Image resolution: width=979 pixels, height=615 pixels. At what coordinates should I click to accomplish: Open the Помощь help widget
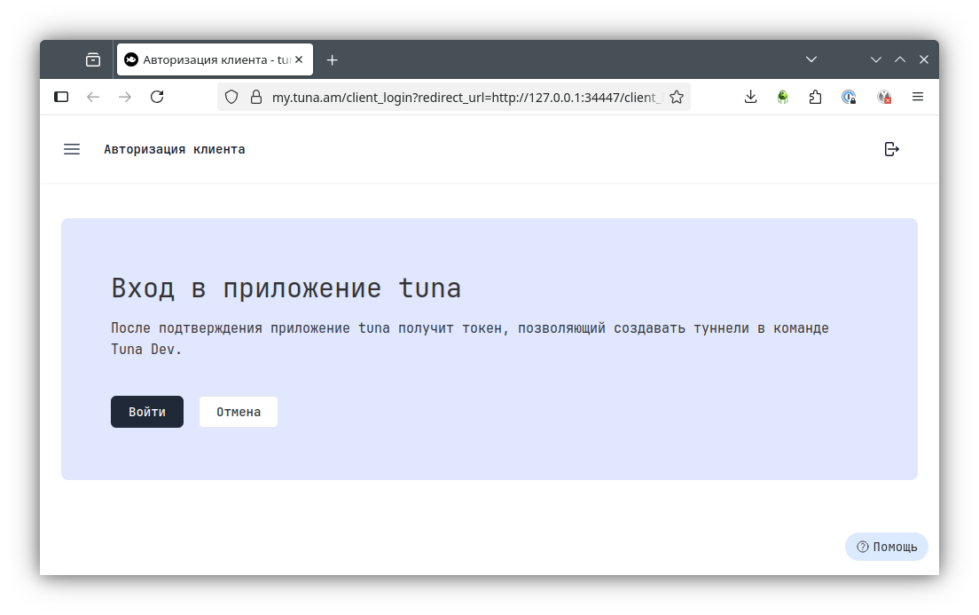pyautogui.click(x=887, y=547)
